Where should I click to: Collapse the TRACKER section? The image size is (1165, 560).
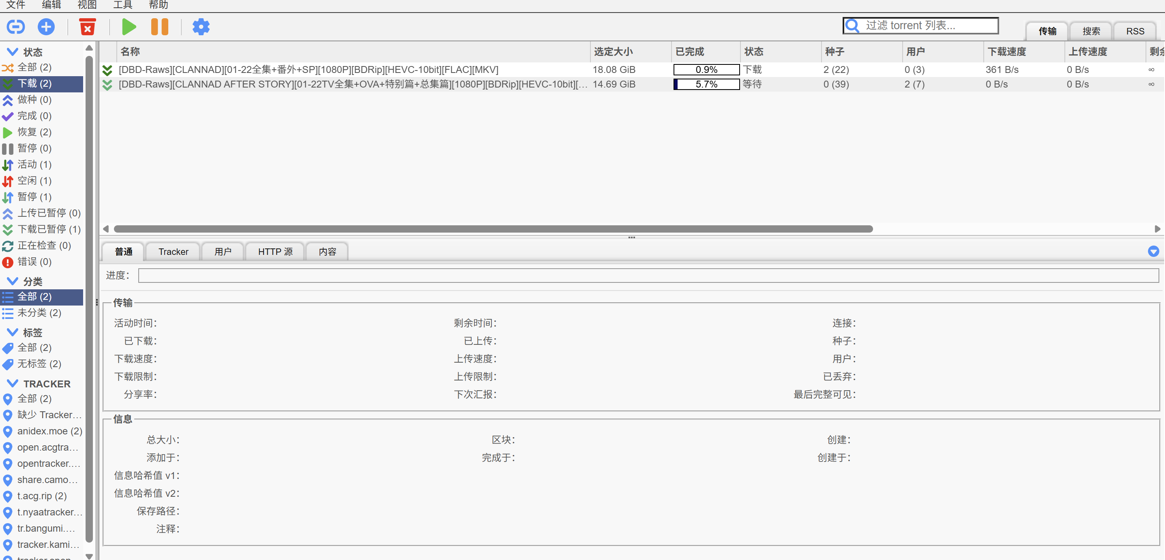[x=13, y=383]
